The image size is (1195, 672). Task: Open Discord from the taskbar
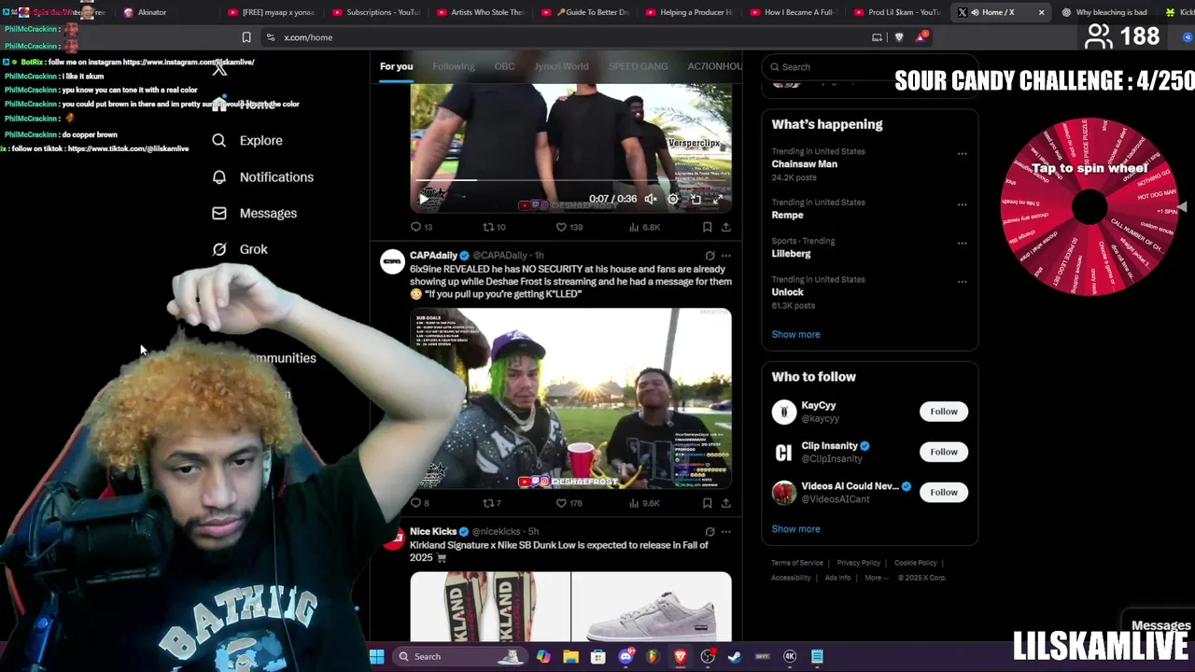pos(626,656)
